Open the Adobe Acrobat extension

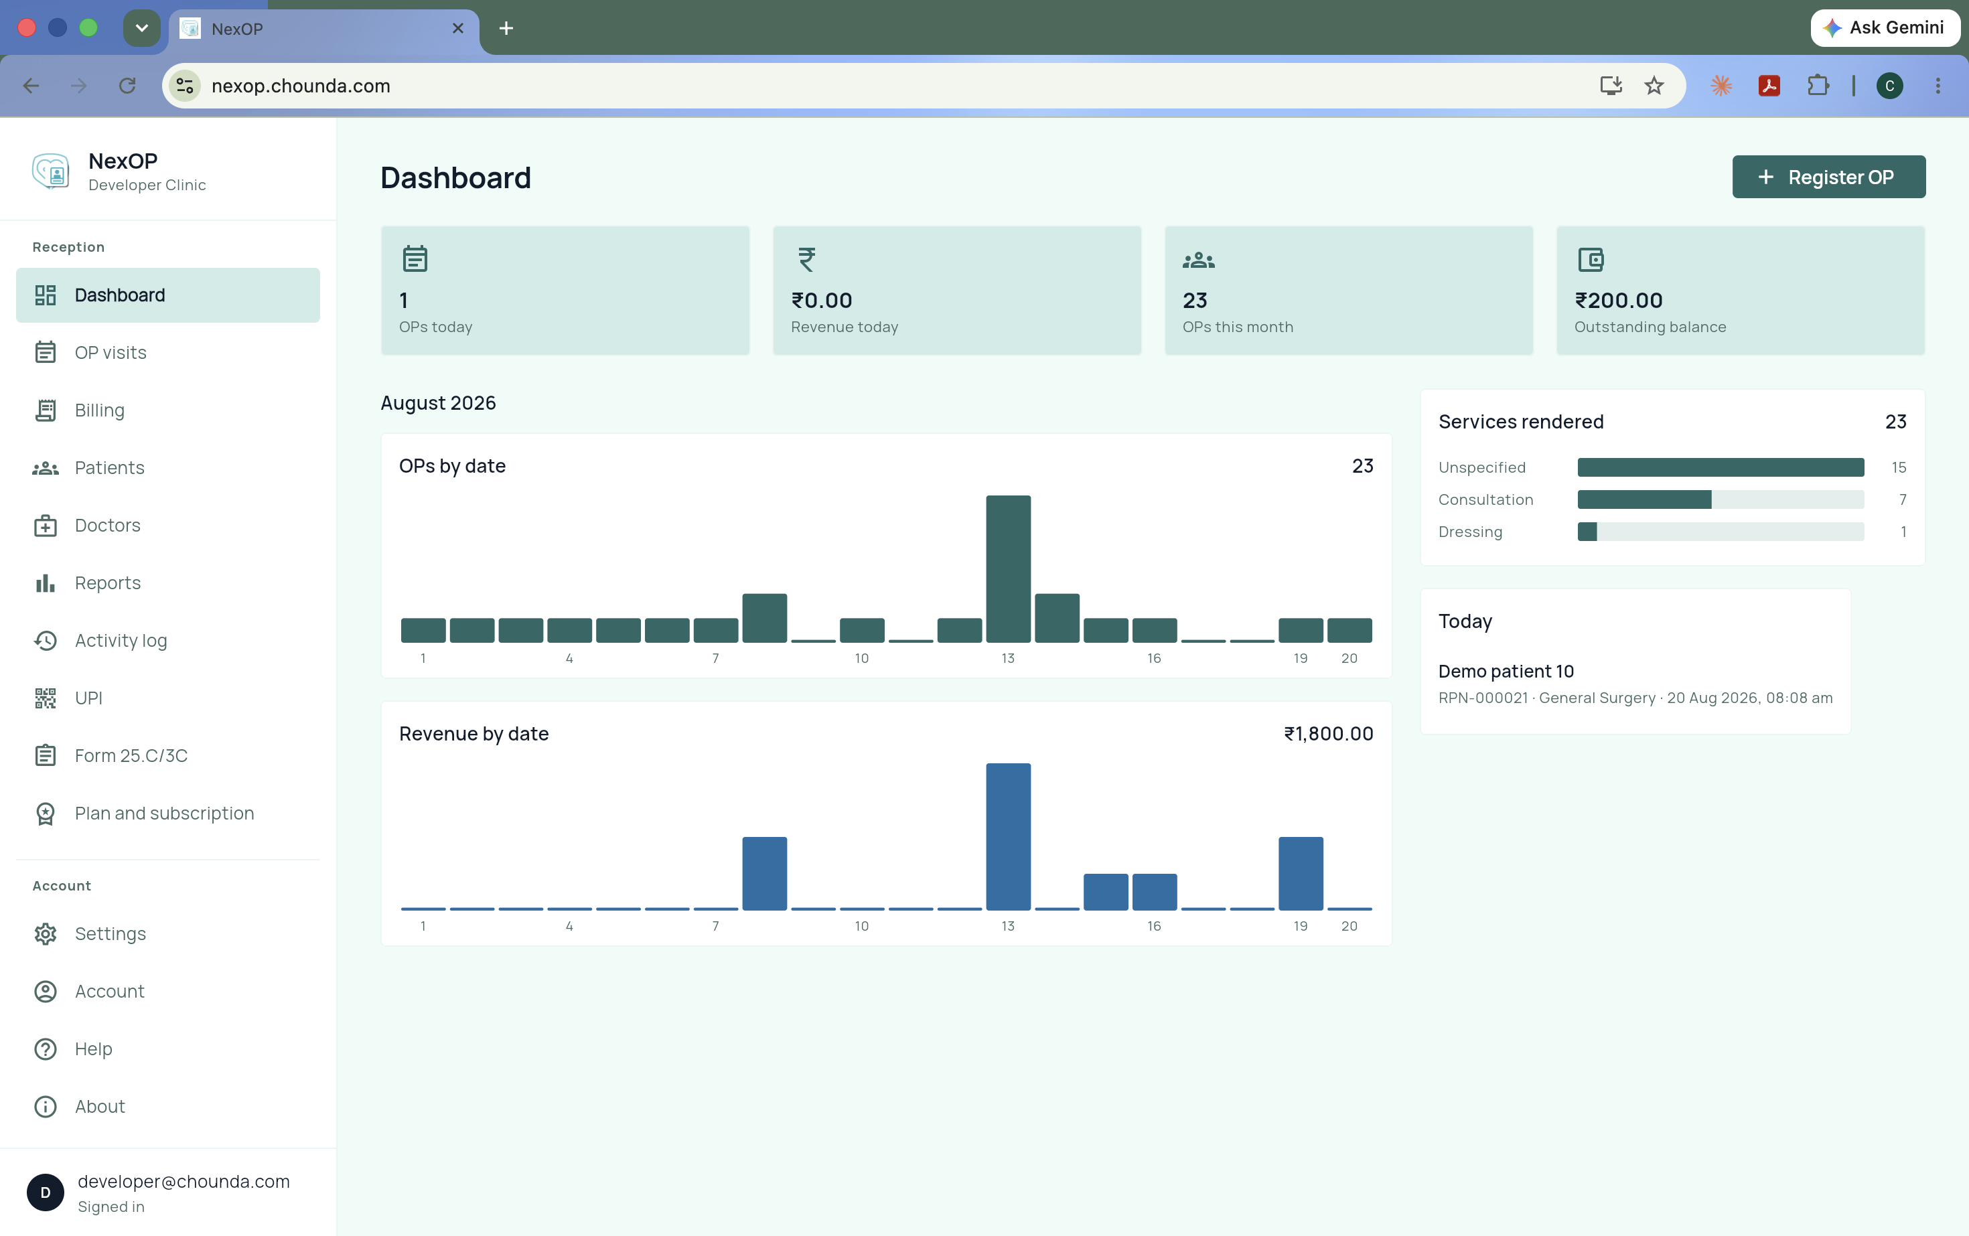[1769, 86]
